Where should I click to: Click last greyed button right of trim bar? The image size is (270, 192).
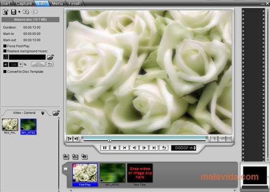229,139
